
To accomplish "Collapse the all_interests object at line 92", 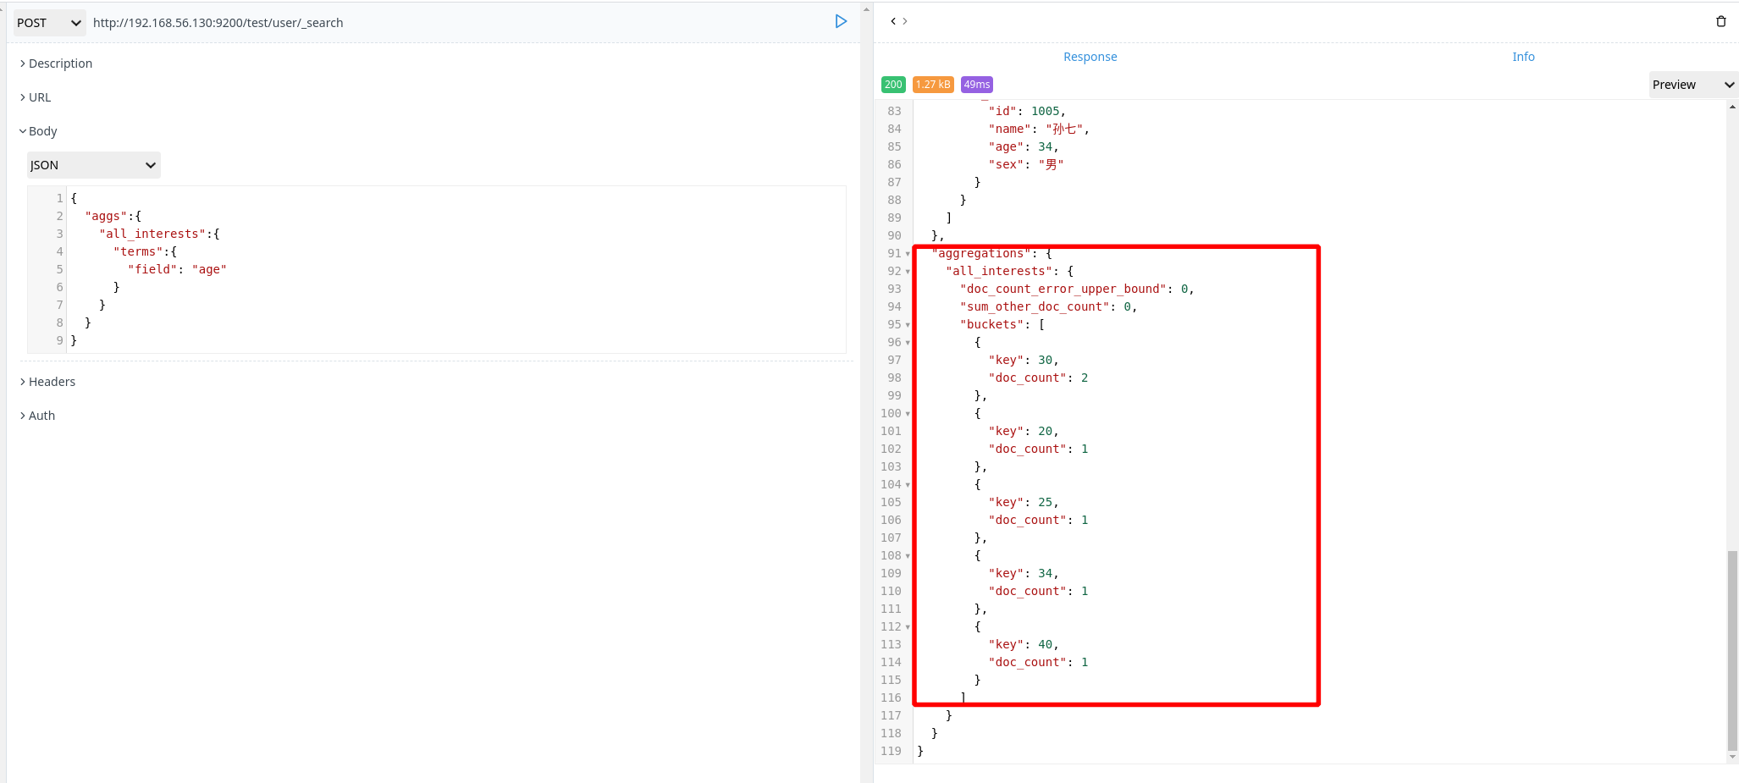I will click(907, 271).
